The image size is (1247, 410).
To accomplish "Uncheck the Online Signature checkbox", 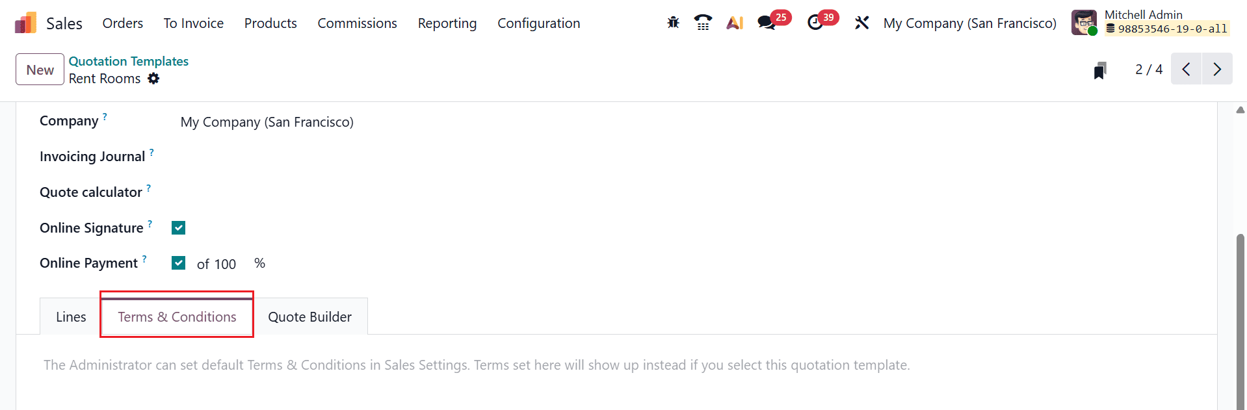I will 178,227.
